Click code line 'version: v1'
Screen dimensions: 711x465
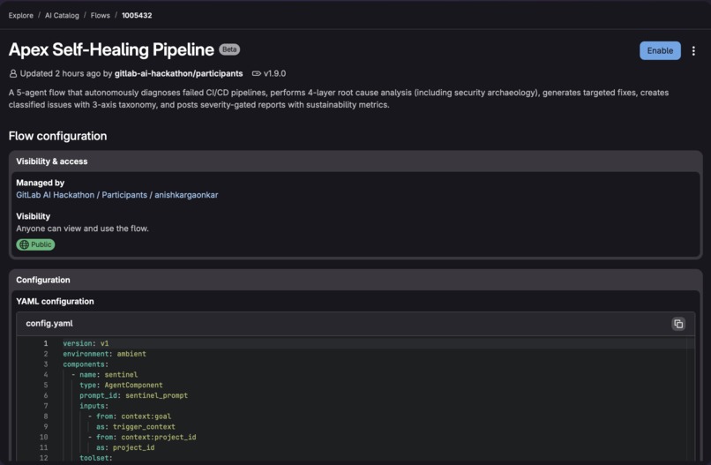86,343
